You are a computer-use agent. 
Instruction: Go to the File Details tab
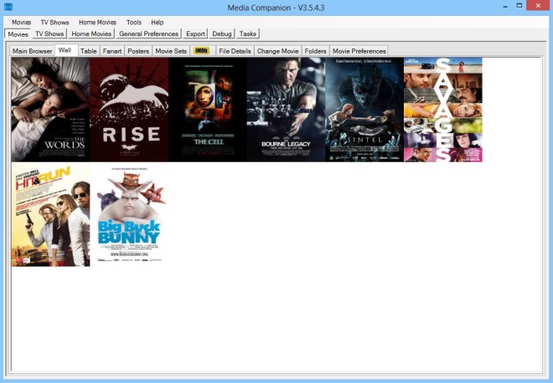click(x=235, y=51)
